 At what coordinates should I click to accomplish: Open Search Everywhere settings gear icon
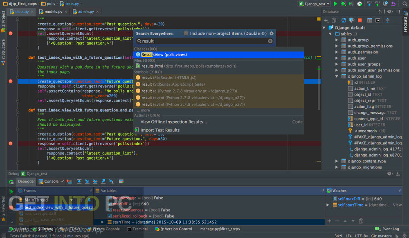point(272,33)
